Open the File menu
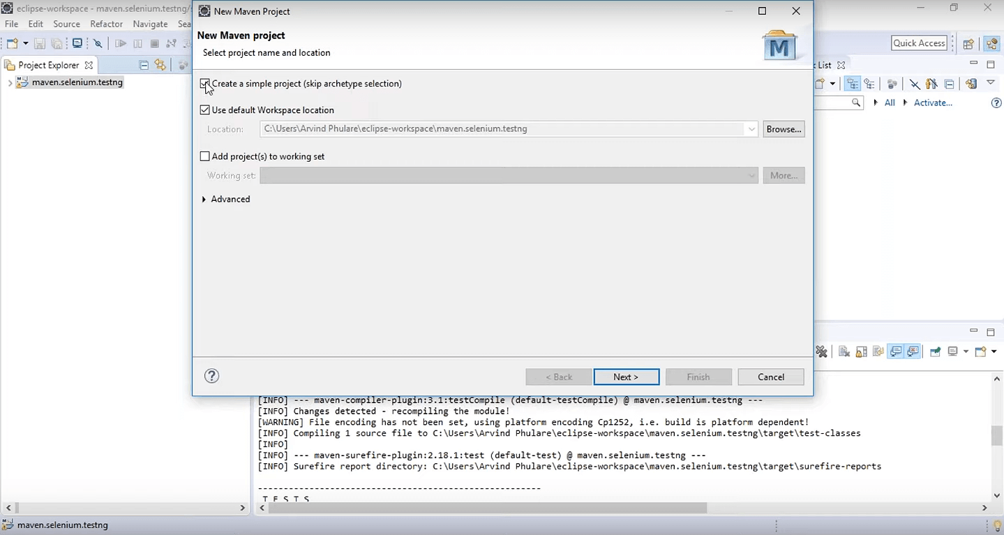Viewport: 1004px width, 535px height. pyautogui.click(x=12, y=24)
